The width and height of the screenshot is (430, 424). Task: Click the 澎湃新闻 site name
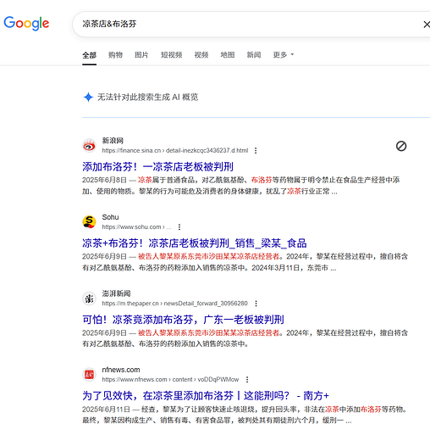(x=116, y=293)
